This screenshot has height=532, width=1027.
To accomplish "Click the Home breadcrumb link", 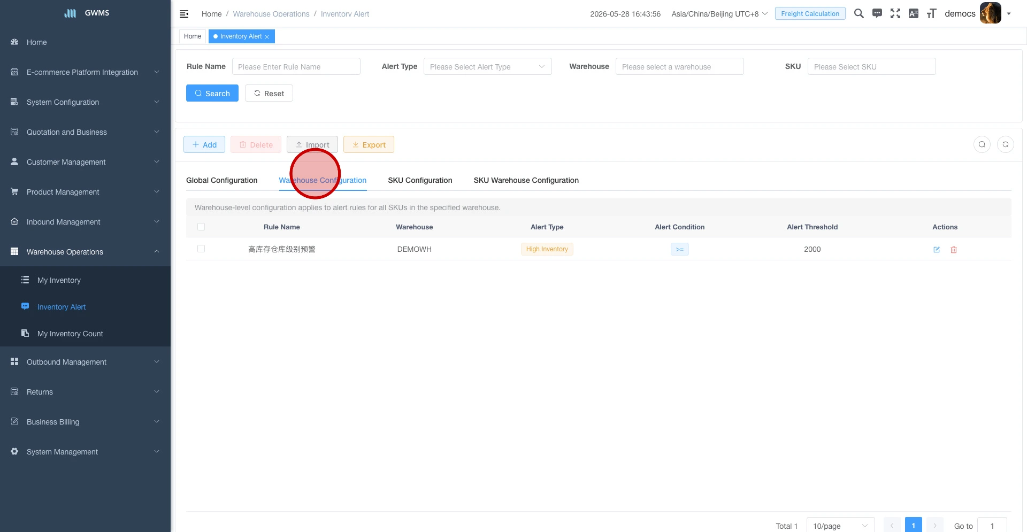I will (212, 14).
